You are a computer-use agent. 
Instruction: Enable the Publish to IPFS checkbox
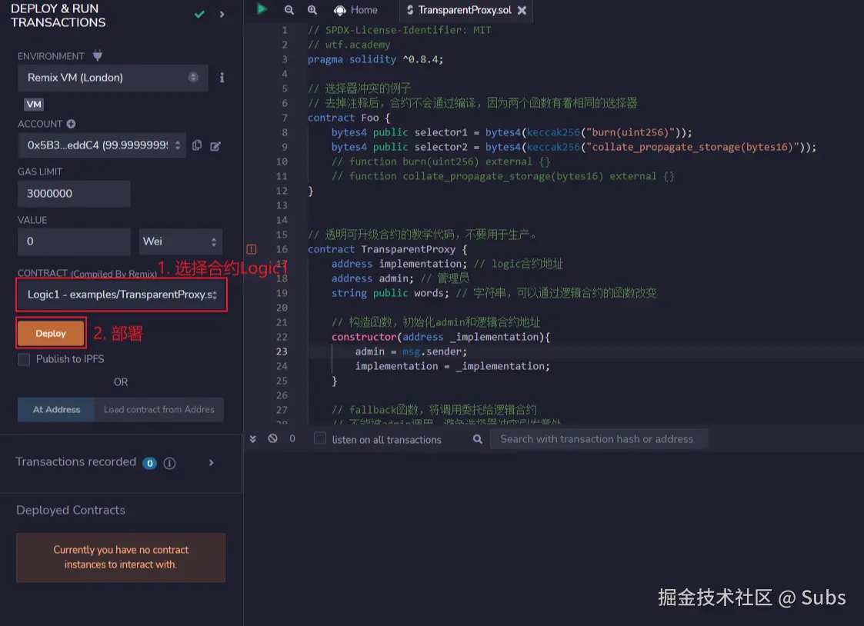coord(24,359)
